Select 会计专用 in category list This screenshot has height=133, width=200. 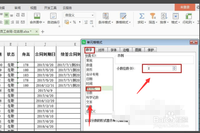(92, 74)
